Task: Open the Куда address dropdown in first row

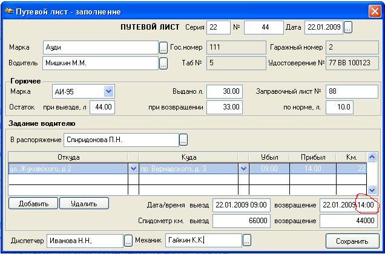Action: click(x=243, y=169)
